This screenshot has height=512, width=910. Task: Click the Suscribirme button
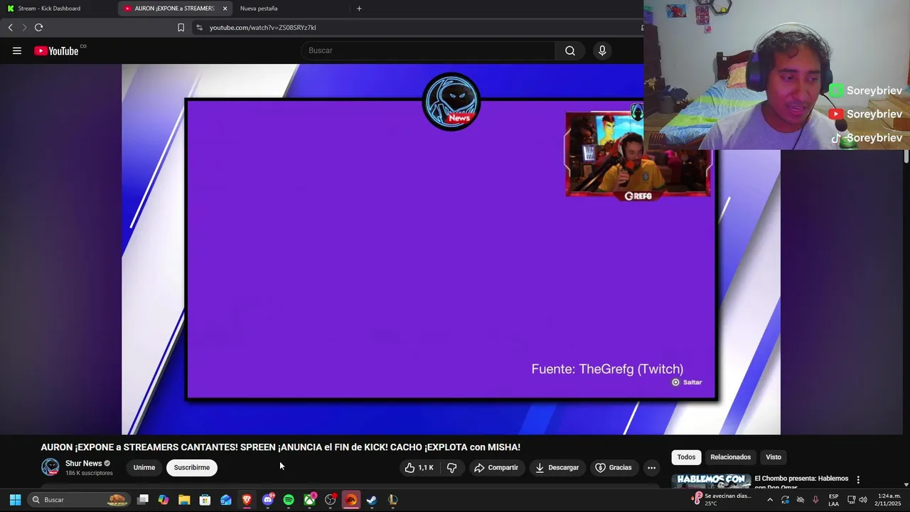tap(192, 467)
